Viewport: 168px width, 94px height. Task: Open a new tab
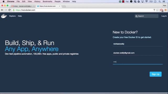pos(64,6)
